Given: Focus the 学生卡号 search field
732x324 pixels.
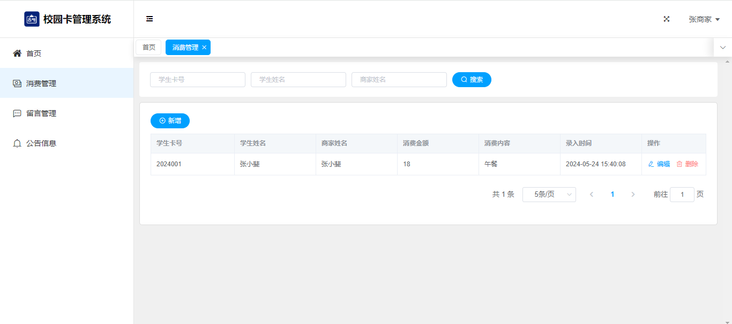Looking at the screenshot, I should pos(197,80).
